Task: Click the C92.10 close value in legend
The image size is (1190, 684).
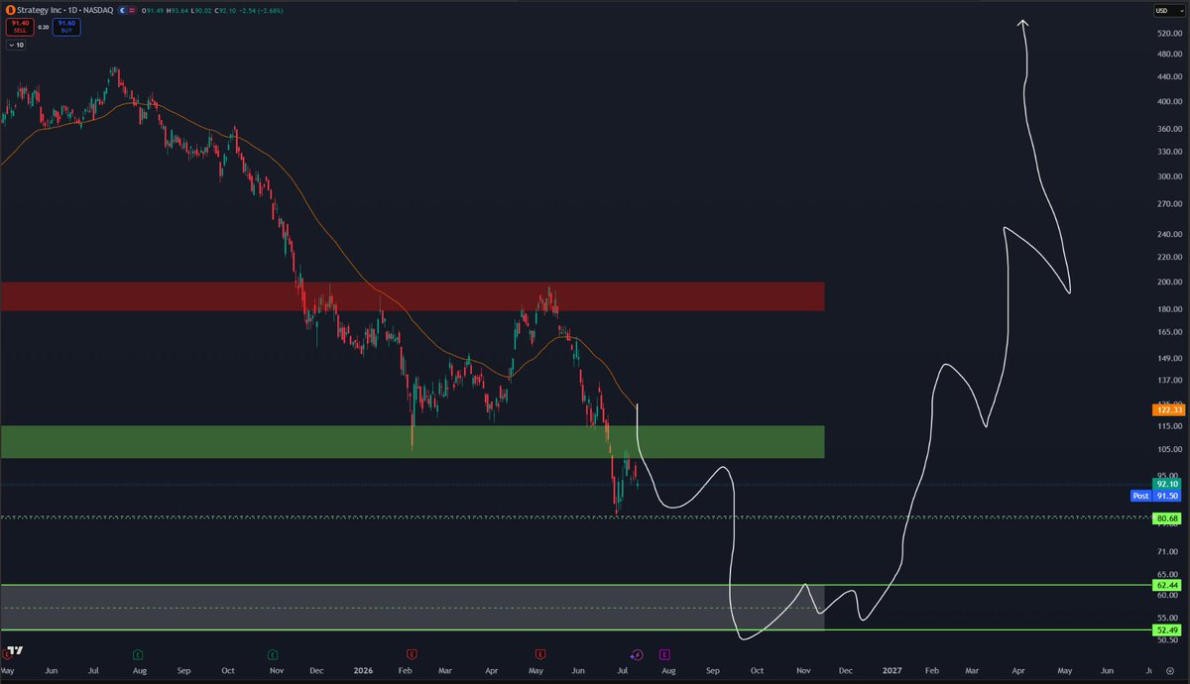Action: click(225, 10)
